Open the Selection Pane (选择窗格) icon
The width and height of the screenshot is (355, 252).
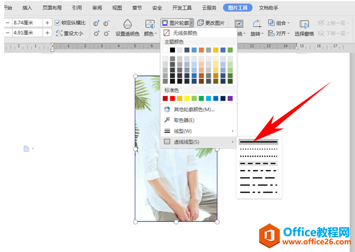pyautogui.click(x=304, y=24)
